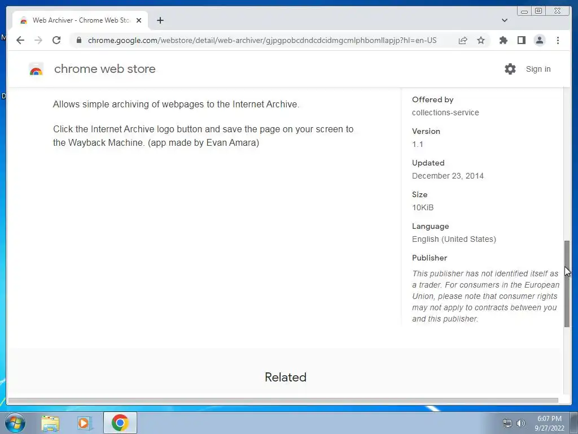
Task: Launch Windows Explorer from the taskbar
Action: coord(50,423)
